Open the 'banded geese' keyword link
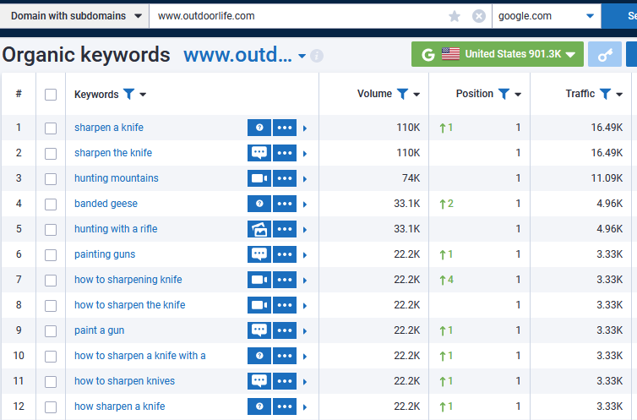 106,204
